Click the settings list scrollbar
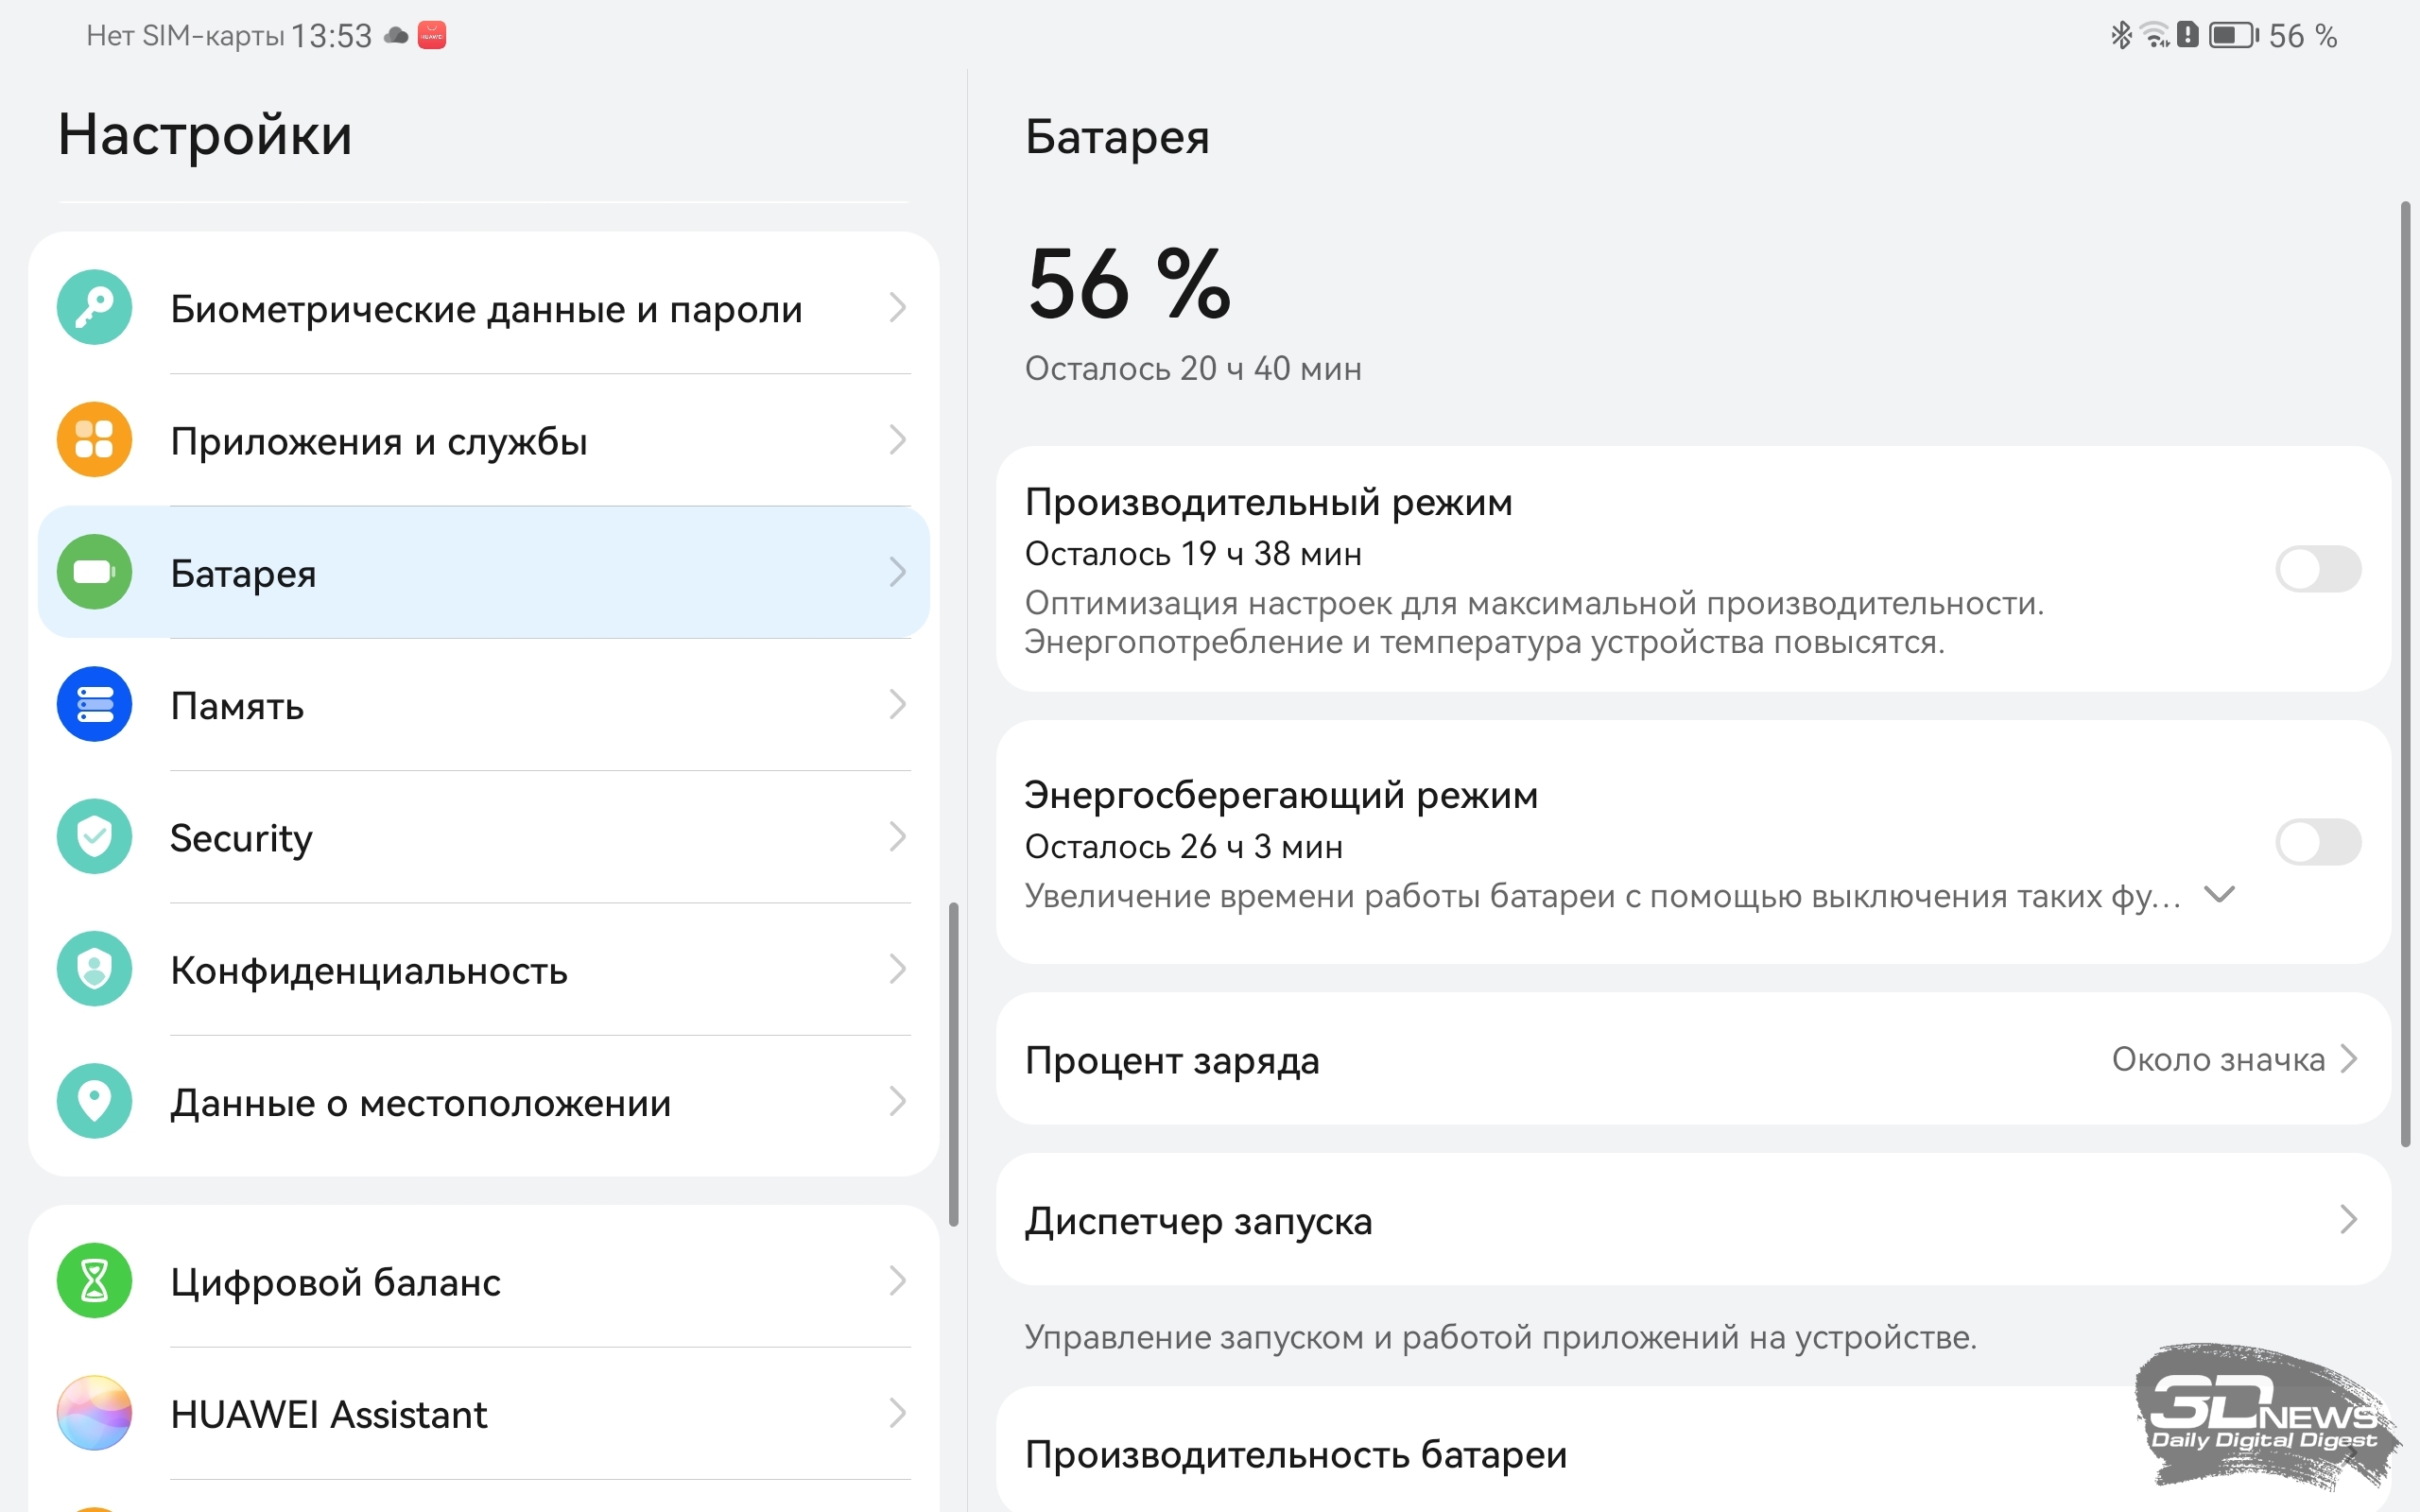 [x=953, y=1064]
